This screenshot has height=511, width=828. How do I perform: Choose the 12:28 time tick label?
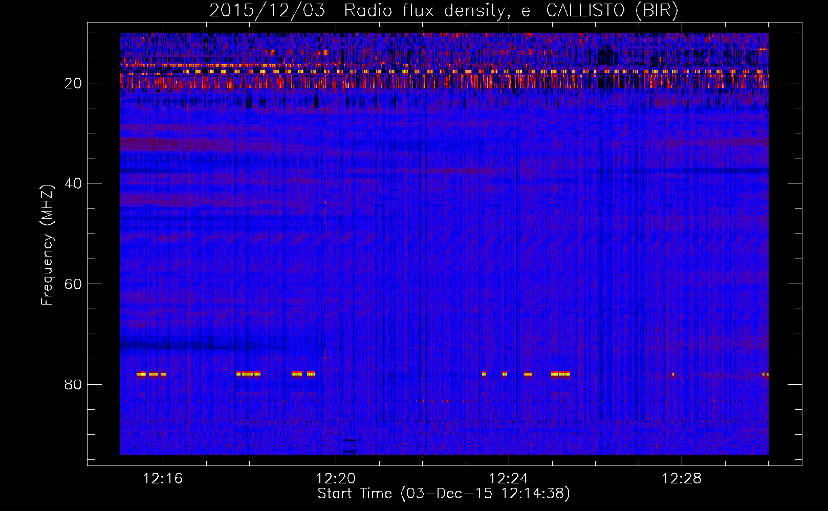click(x=682, y=479)
